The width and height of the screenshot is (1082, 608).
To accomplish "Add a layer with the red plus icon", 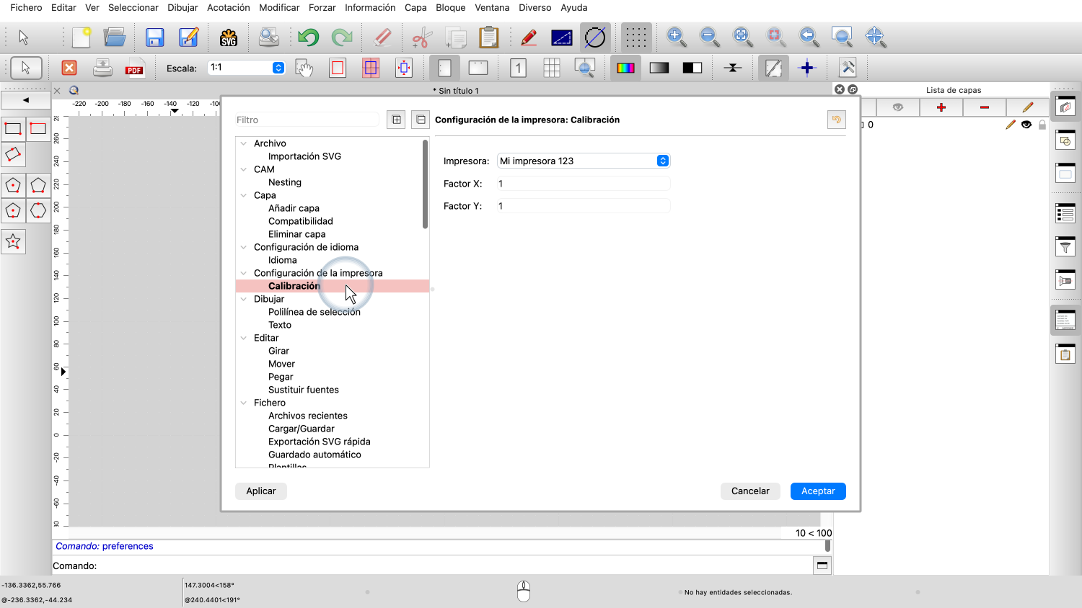I will (941, 107).
